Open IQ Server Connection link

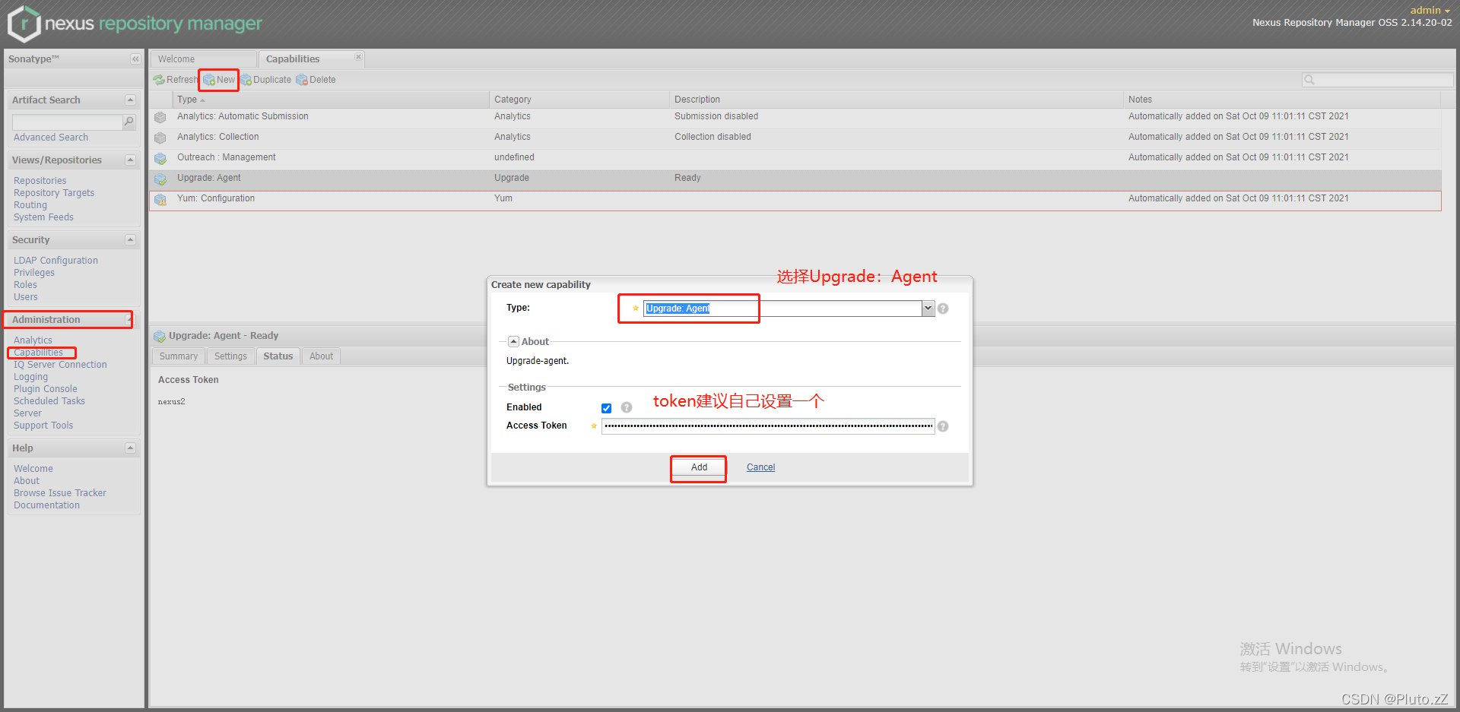point(60,365)
